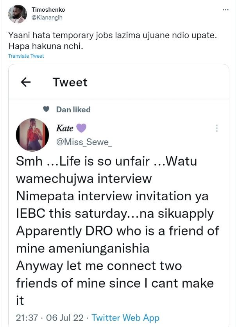
Task: Click the 'Twitter Web App' source link
Action: coord(125,318)
